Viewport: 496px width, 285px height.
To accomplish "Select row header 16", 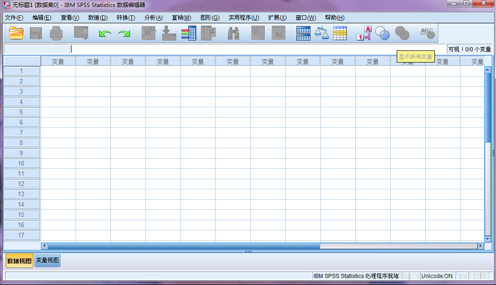I will click(x=21, y=225).
